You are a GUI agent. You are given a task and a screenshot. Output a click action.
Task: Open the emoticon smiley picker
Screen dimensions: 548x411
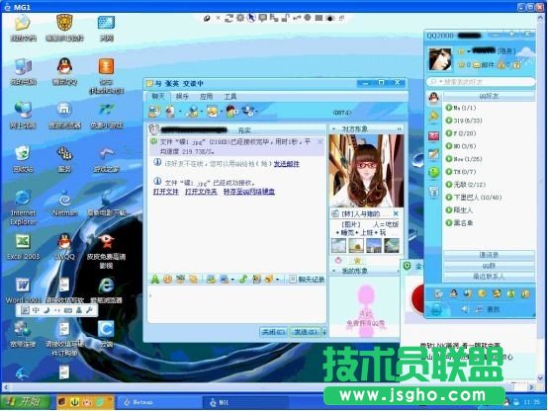pos(168,279)
